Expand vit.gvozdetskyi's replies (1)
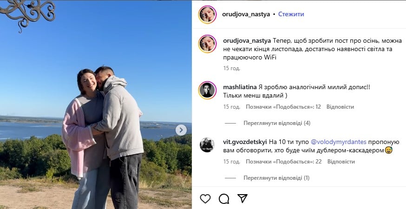Screen dimensions: 406x209 tap(276, 178)
